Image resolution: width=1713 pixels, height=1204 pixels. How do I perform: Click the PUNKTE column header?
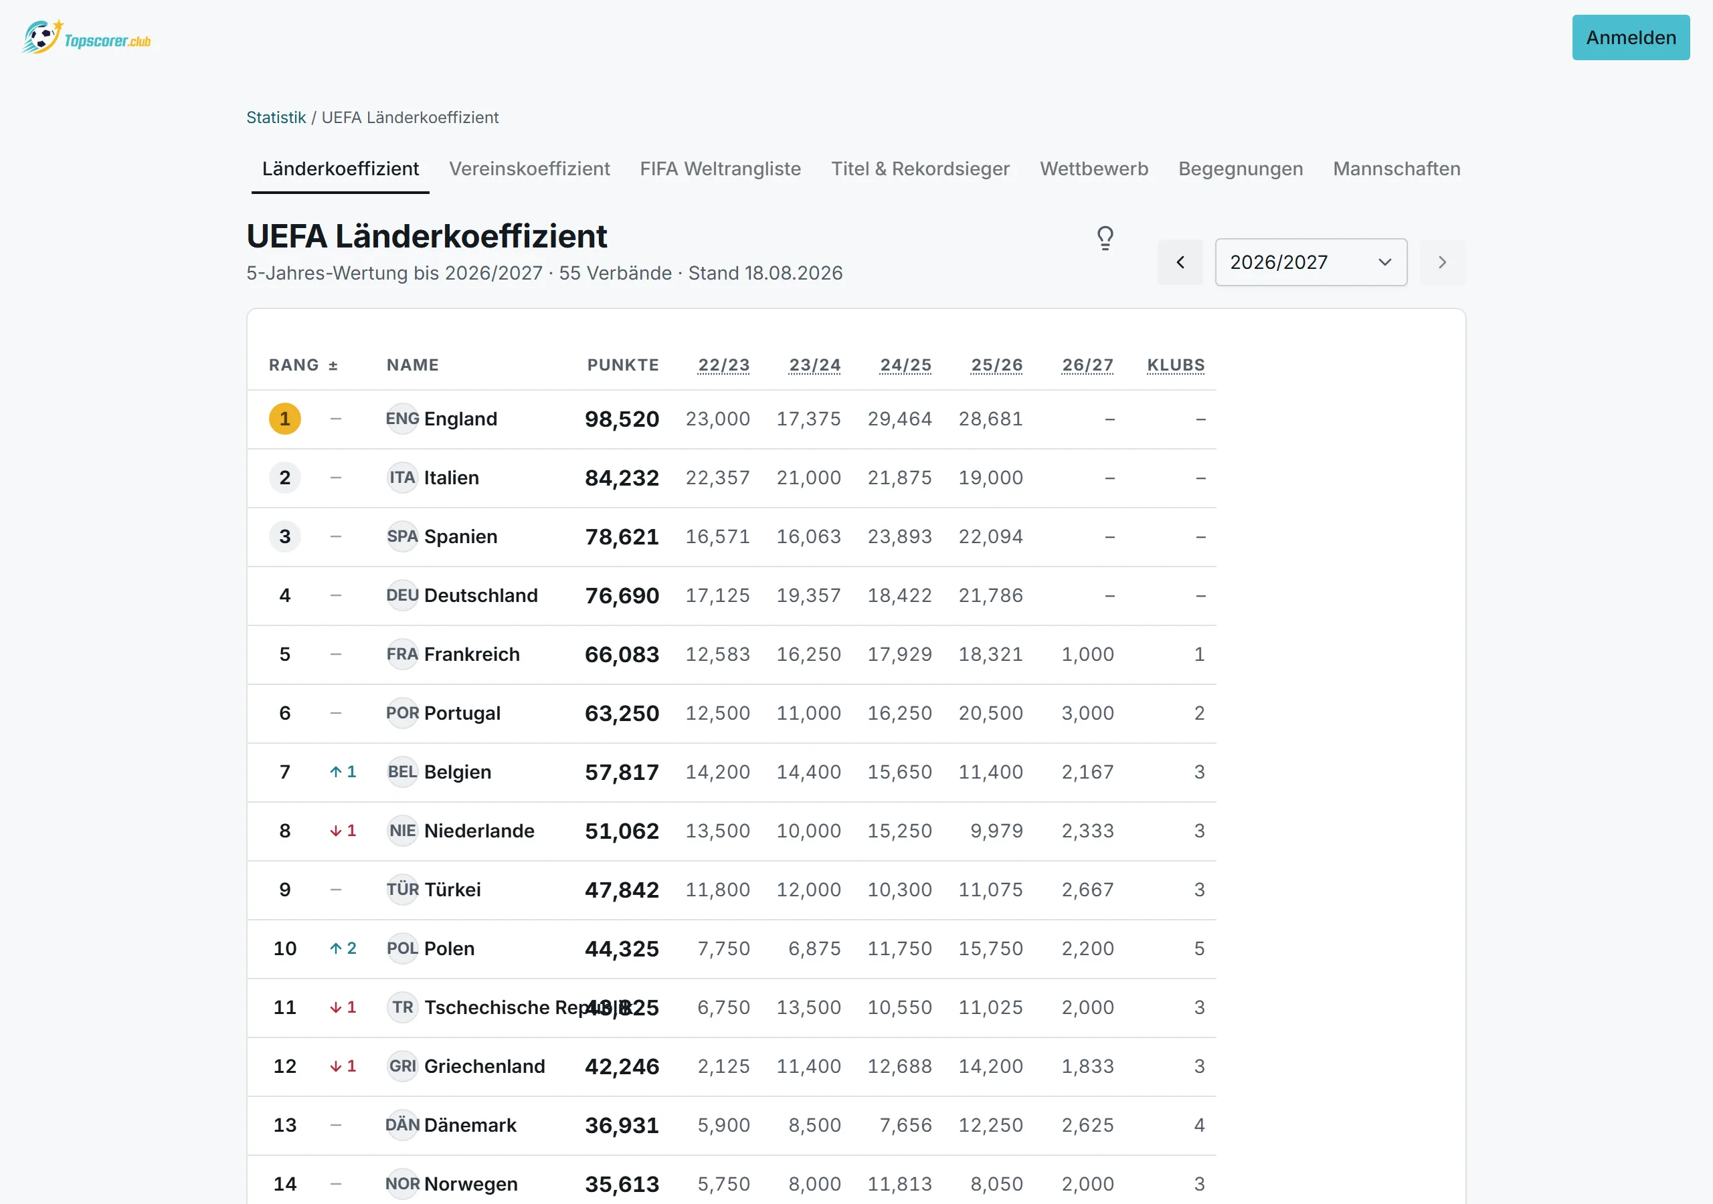click(x=623, y=365)
